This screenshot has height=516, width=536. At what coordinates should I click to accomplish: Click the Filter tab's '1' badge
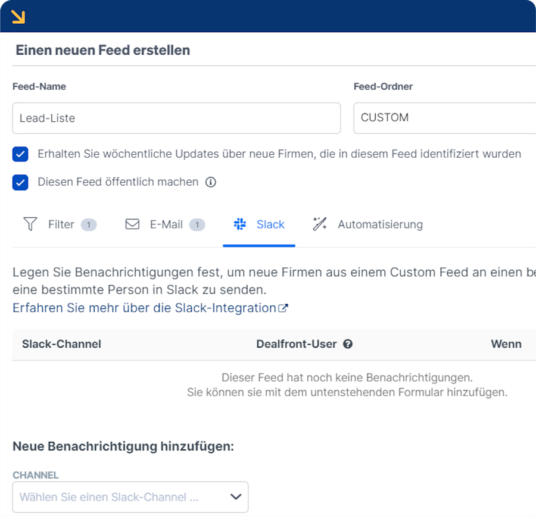point(88,224)
